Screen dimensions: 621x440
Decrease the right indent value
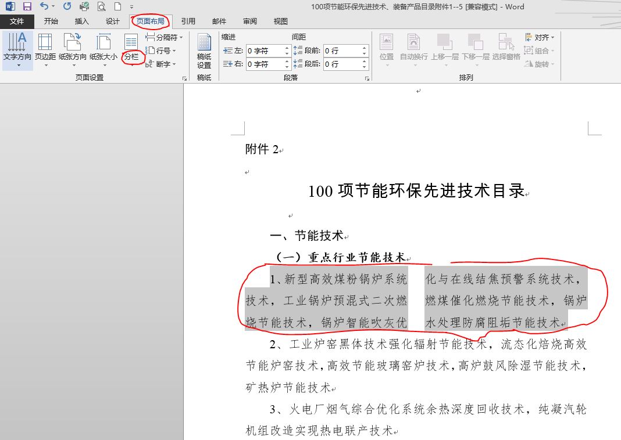(x=287, y=67)
